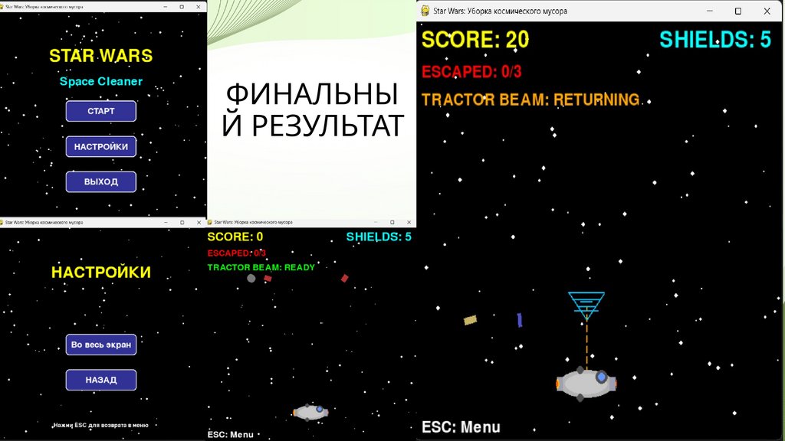Click the yellow debris piece in large window
This screenshot has height=441, width=785.
pos(470,320)
